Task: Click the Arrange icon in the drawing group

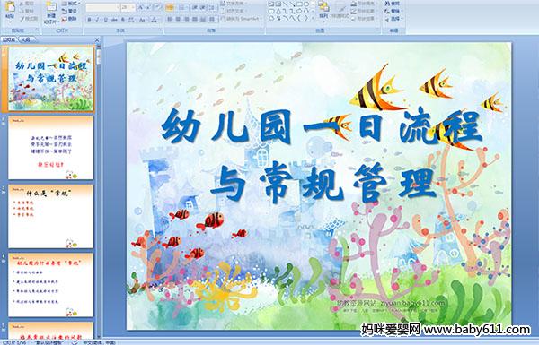Action: (323, 11)
